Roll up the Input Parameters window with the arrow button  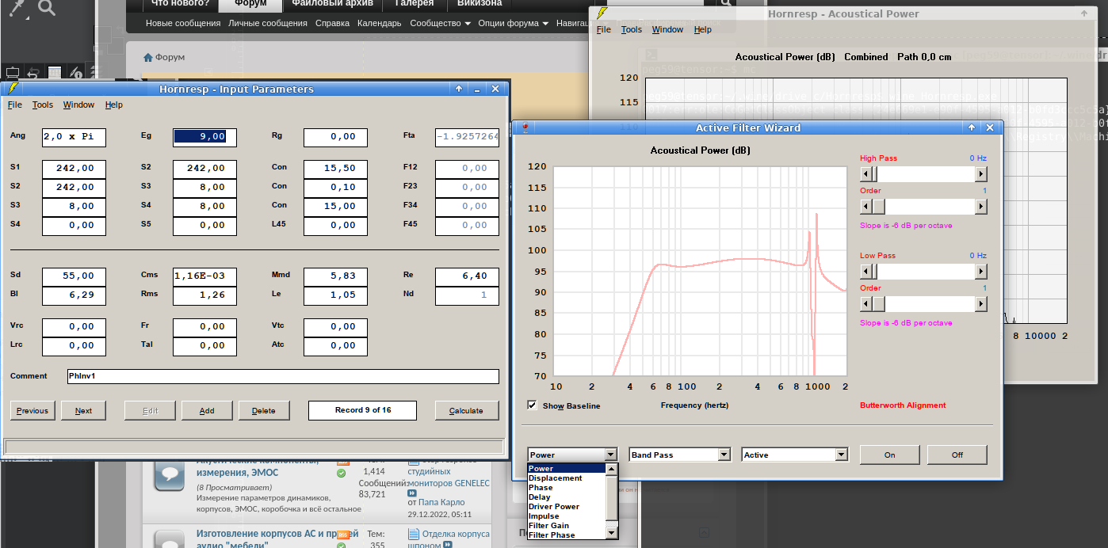459,89
